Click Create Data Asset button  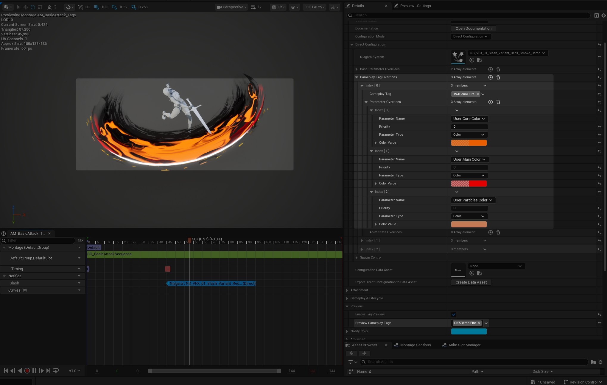(471, 282)
